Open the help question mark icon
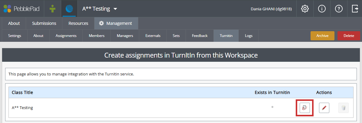 click(x=339, y=9)
